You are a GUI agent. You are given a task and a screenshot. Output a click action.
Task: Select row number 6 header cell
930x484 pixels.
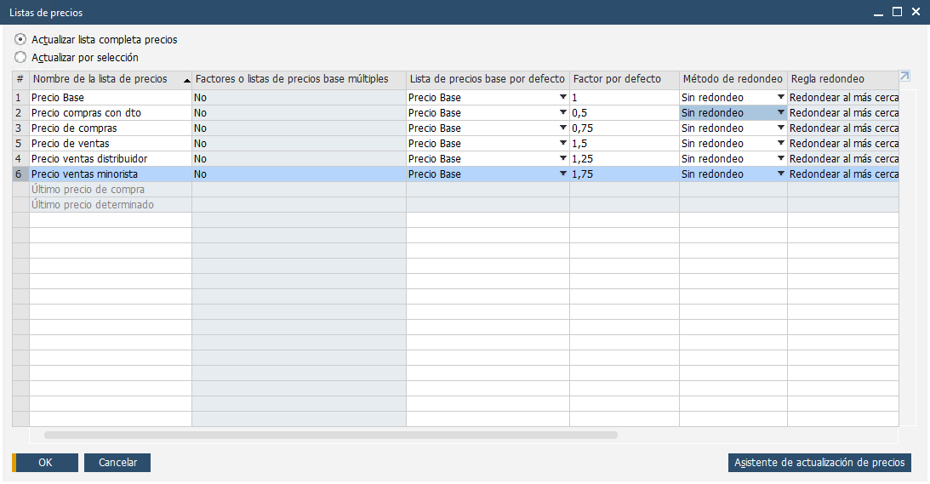coord(20,174)
